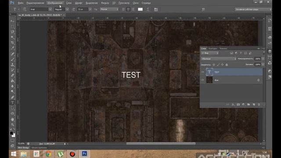The image size is (281, 158).
Task: Toggle lock image pixels brush icon
Action: click(x=218, y=65)
